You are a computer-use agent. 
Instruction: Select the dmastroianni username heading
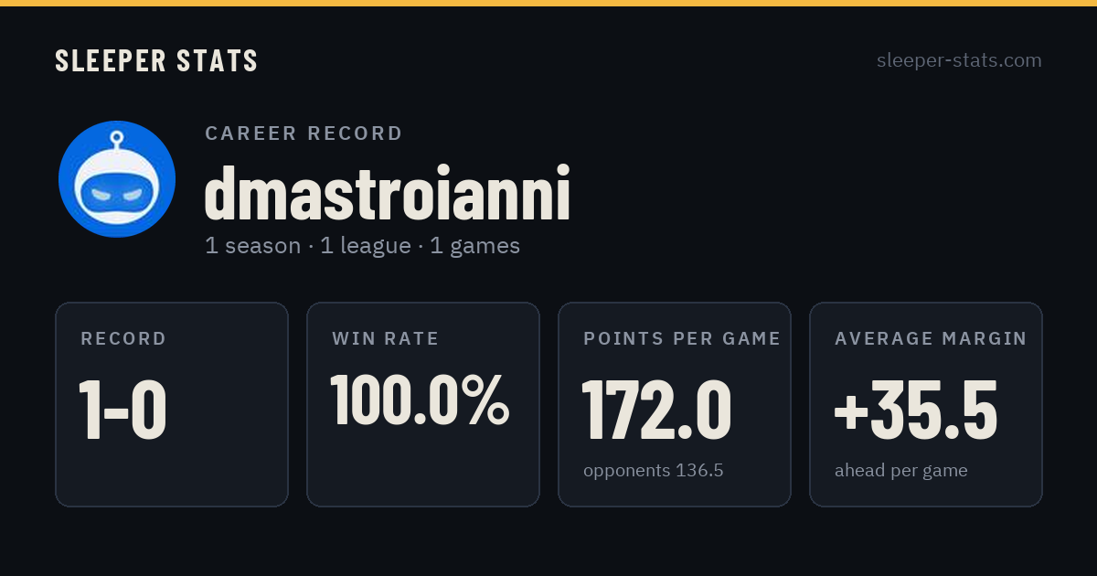tap(388, 194)
